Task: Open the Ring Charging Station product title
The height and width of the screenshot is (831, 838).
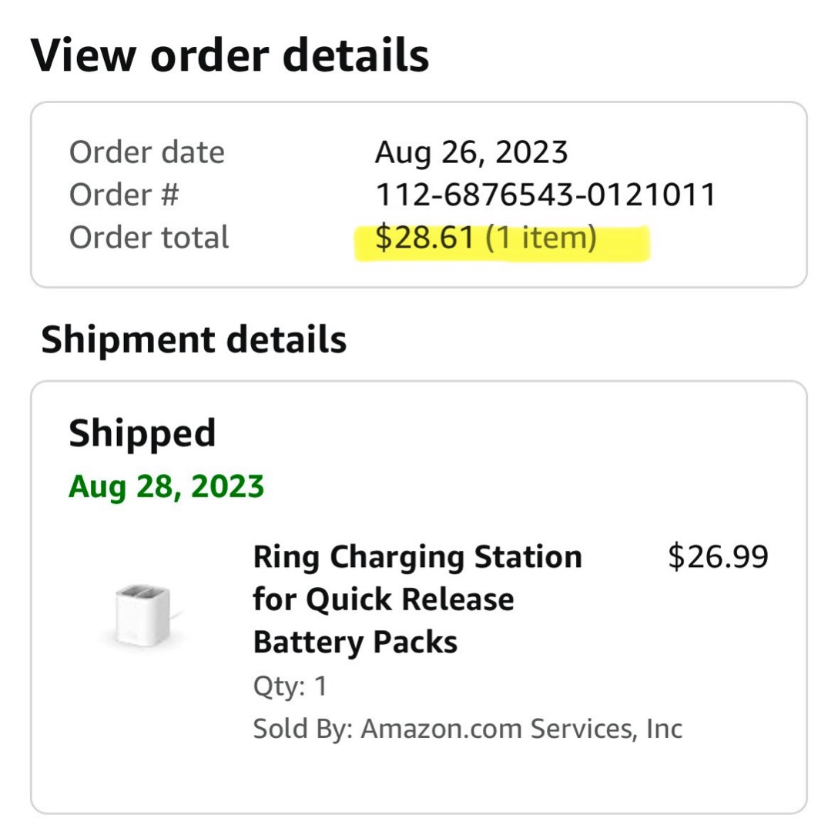Action: click(417, 599)
